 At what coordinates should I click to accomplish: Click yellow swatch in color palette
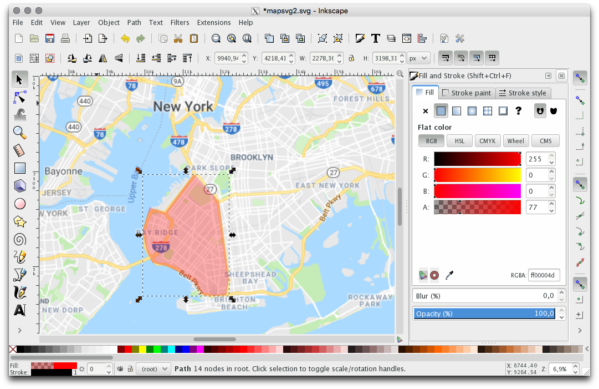142,349
